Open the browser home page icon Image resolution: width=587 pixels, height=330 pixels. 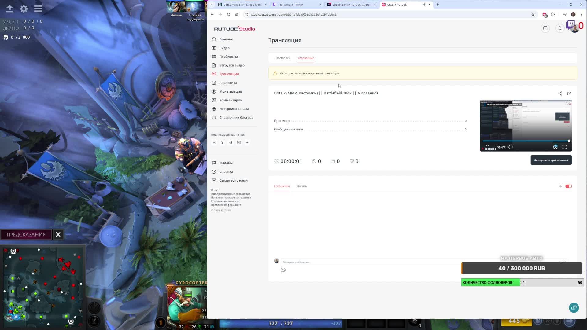point(237,14)
